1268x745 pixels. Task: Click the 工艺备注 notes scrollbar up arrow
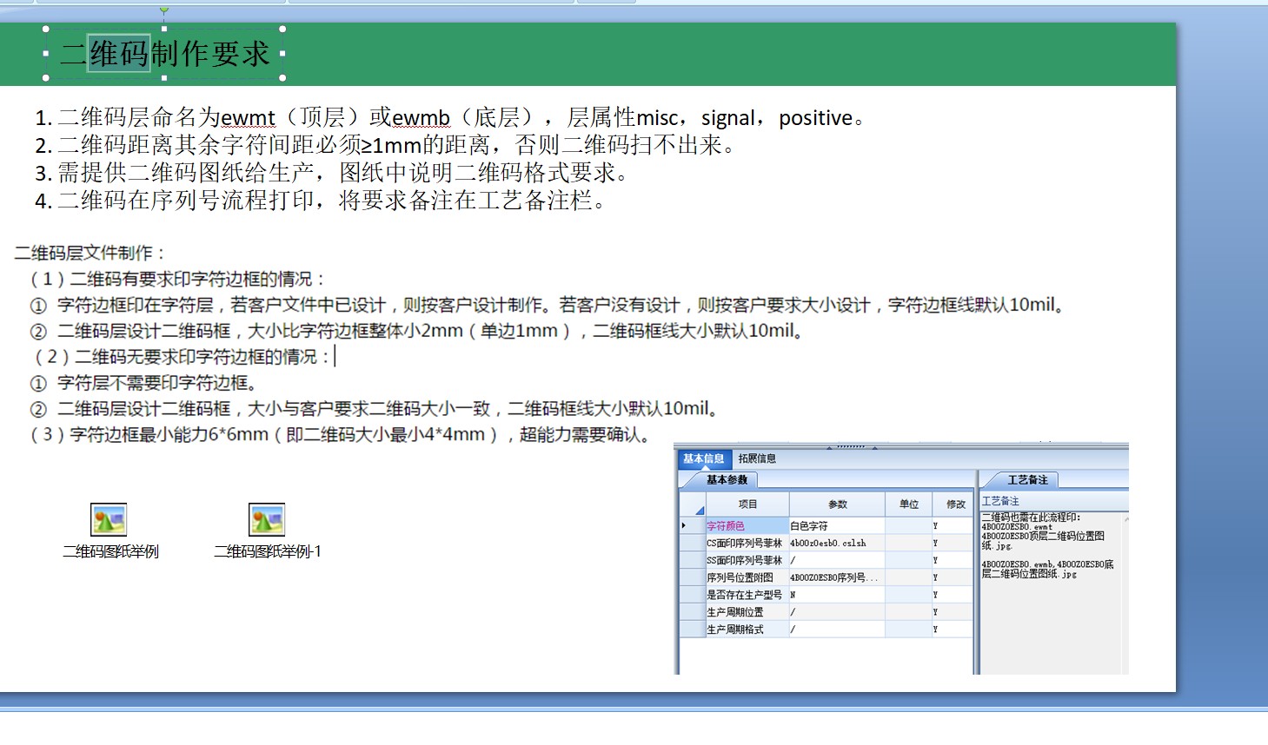[1125, 518]
